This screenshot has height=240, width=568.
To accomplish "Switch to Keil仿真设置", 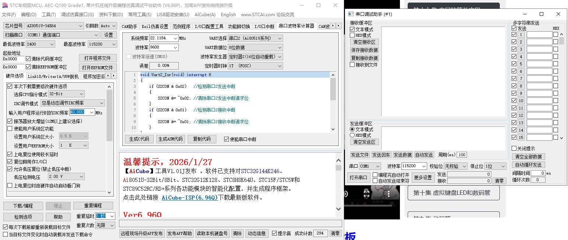I will 155,26.
